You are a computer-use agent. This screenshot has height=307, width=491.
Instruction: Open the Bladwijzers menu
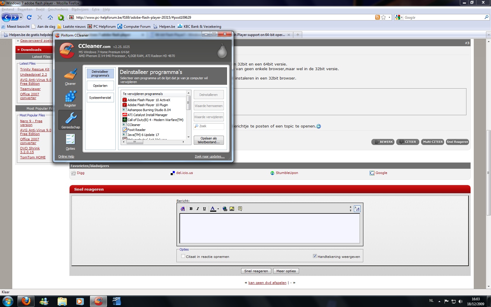click(x=80, y=9)
